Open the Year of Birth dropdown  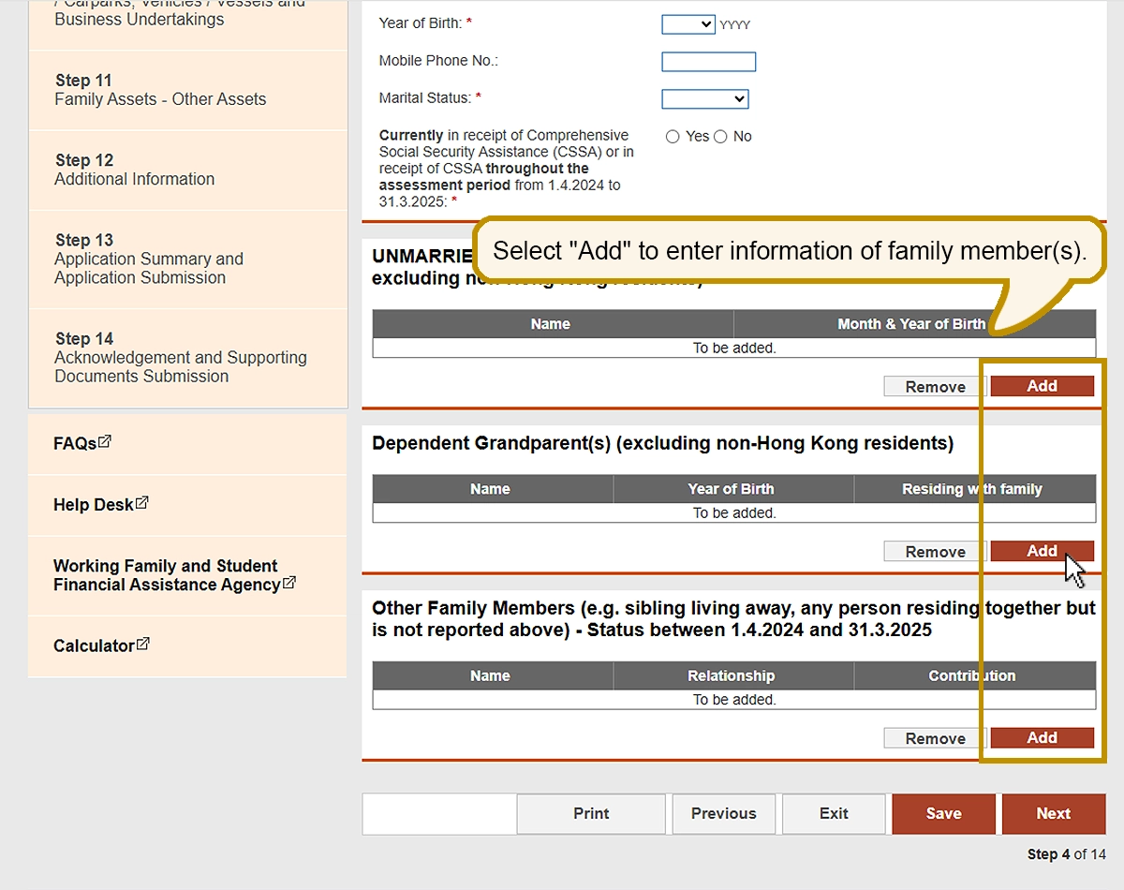(688, 24)
